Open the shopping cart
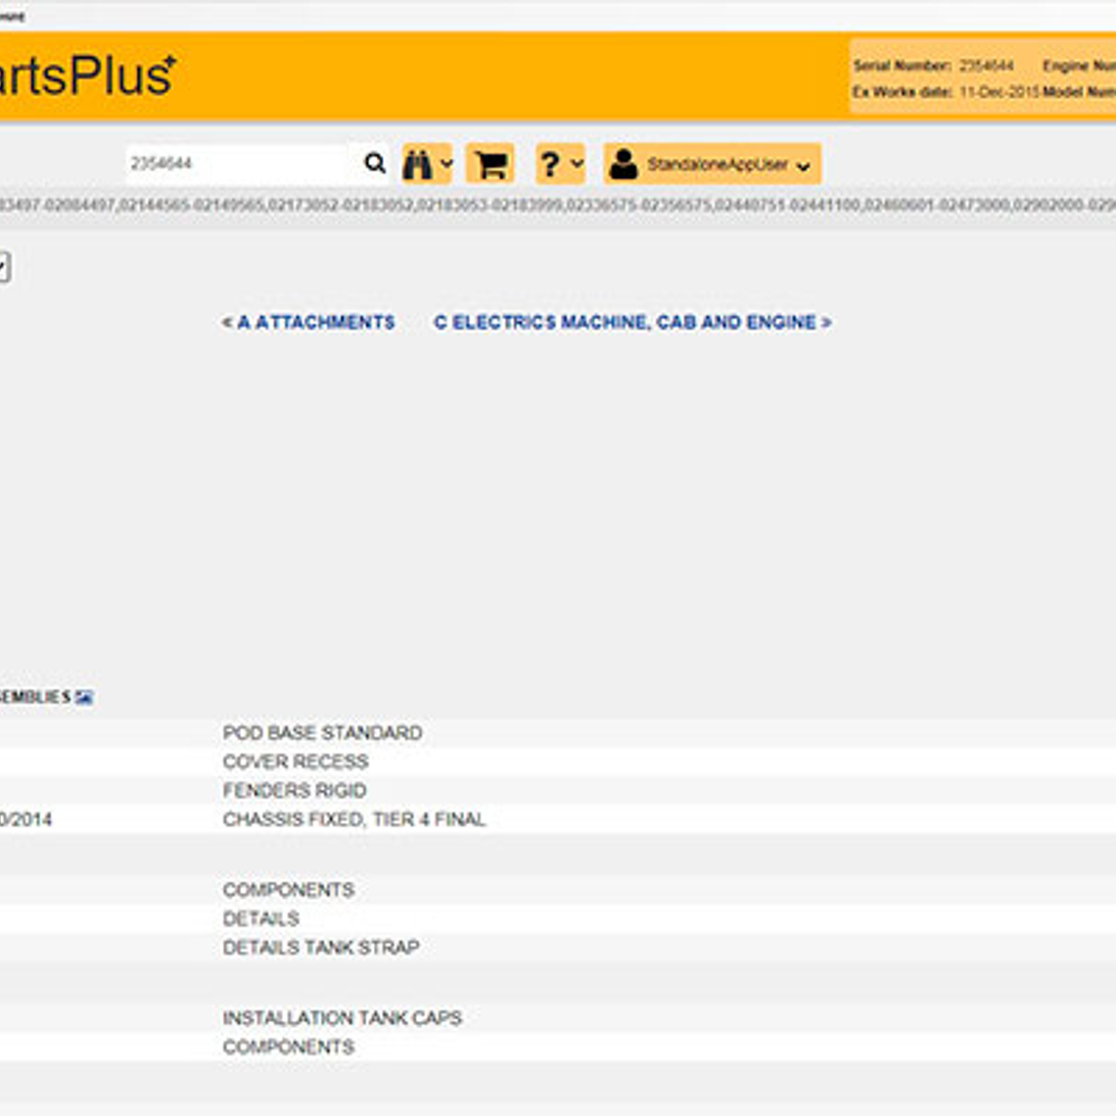This screenshot has height=1116, width=1116. [490, 163]
